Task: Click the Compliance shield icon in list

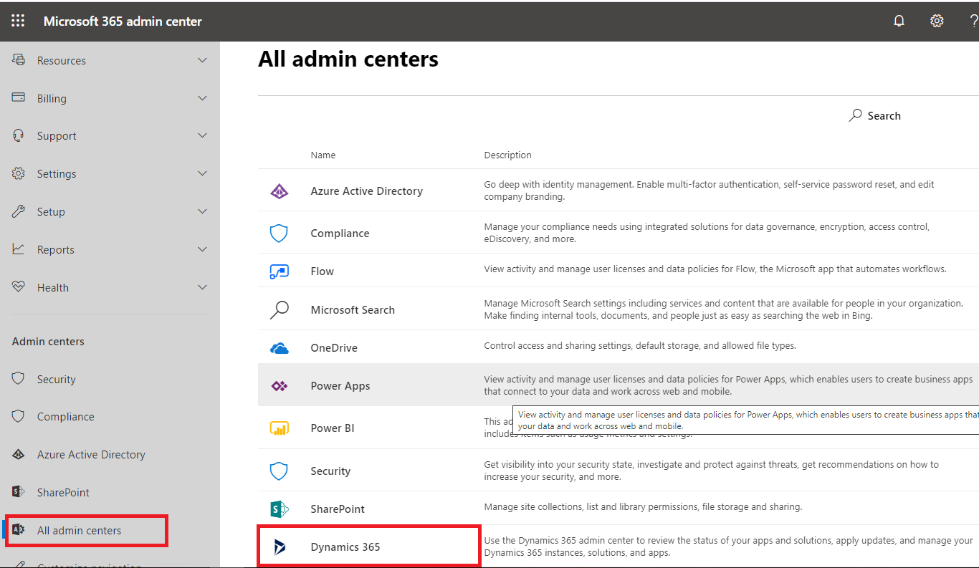Action: pos(279,234)
